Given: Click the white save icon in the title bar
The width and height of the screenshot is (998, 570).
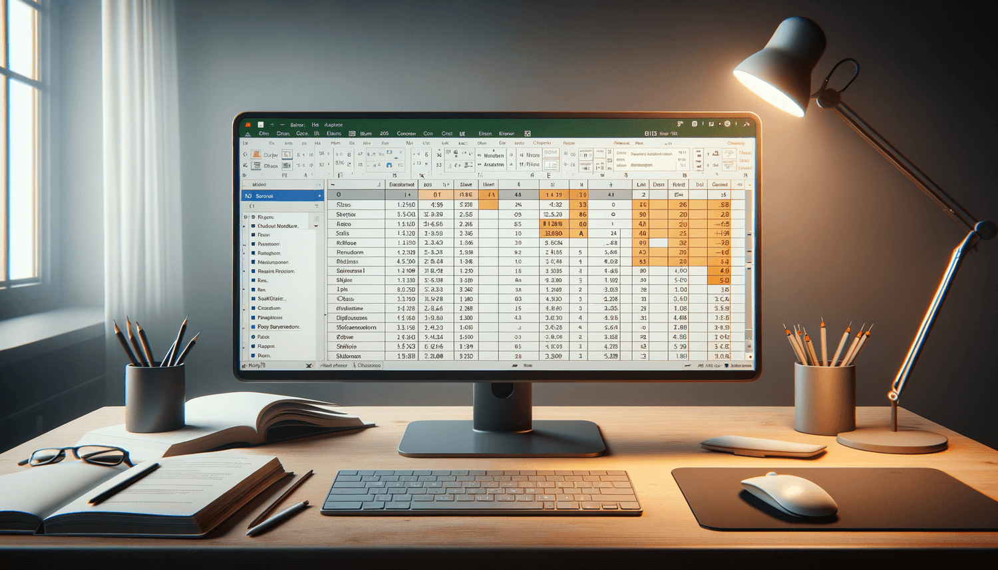Looking at the screenshot, I should 261,124.
